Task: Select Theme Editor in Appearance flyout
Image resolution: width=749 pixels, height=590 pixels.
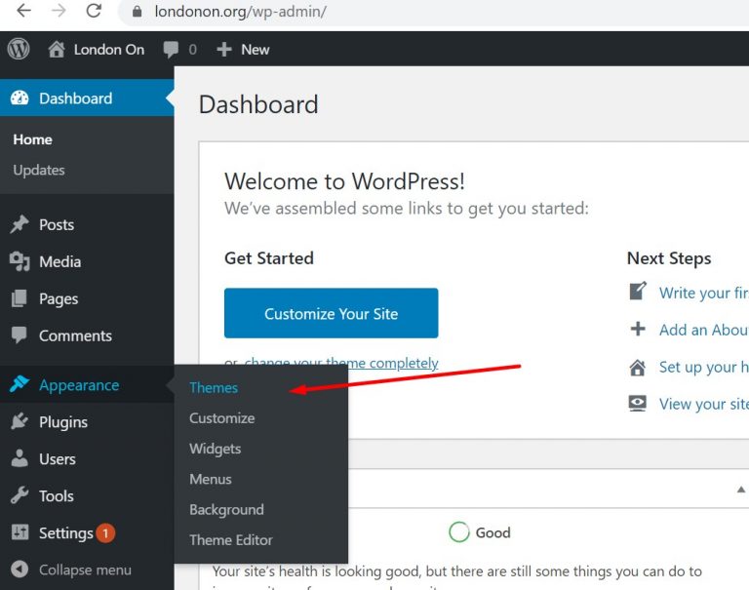Action: click(x=231, y=540)
